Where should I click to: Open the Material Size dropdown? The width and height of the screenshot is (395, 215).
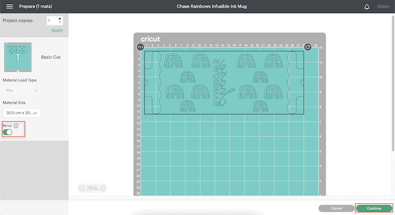[x=22, y=113]
